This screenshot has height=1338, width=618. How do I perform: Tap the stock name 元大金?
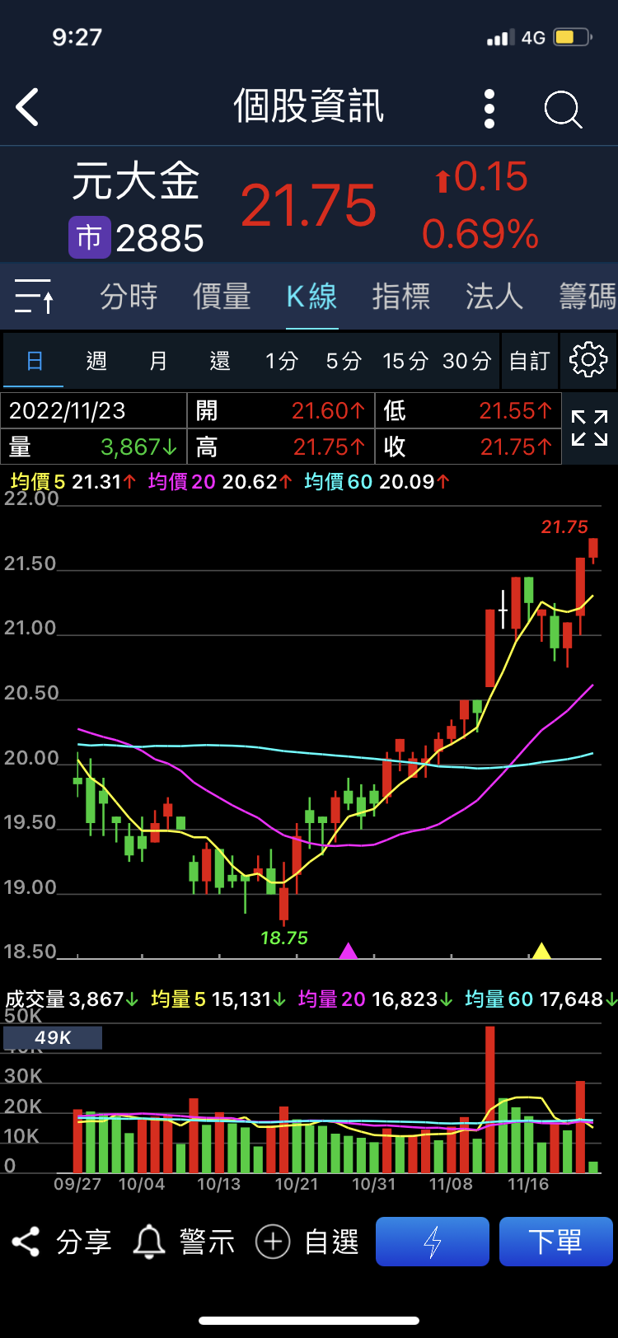(x=136, y=181)
